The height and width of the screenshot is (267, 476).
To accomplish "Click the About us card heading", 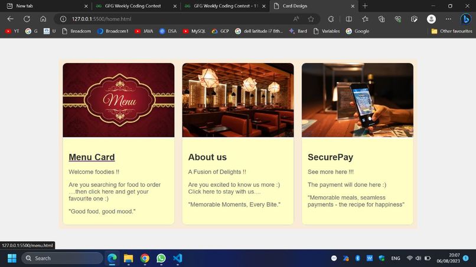I will pyautogui.click(x=207, y=157).
